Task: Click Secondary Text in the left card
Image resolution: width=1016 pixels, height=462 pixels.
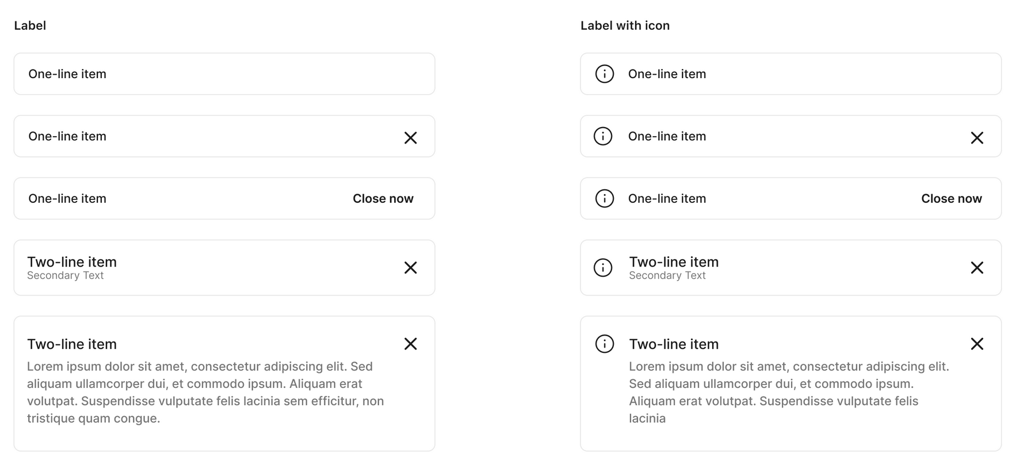Action: (x=65, y=275)
